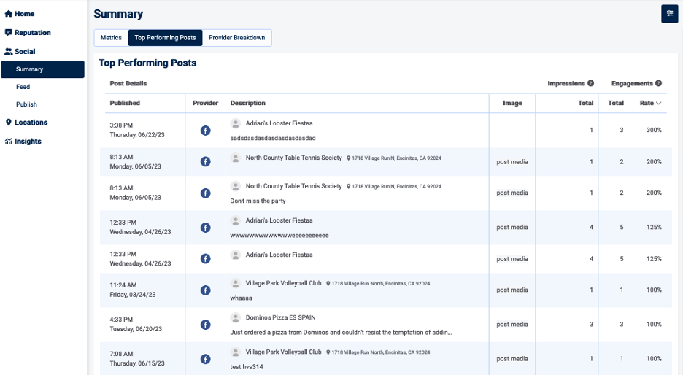Click avatar for test hvs314 post author
This screenshot has height=375, width=683.
pyautogui.click(x=236, y=352)
